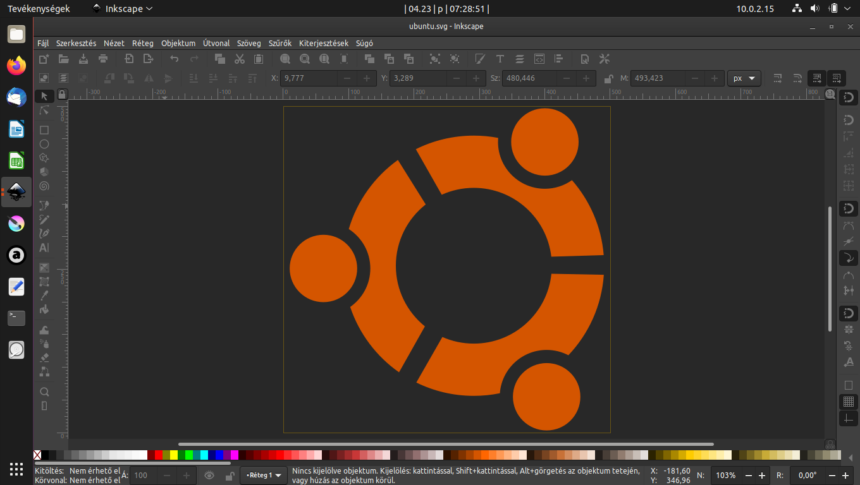Click the no-color X swatch
Image resolution: width=860 pixels, height=485 pixels.
[37, 455]
